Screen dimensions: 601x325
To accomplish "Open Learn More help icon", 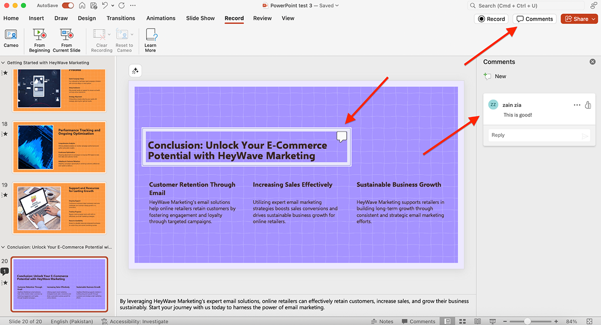I will 150,35.
